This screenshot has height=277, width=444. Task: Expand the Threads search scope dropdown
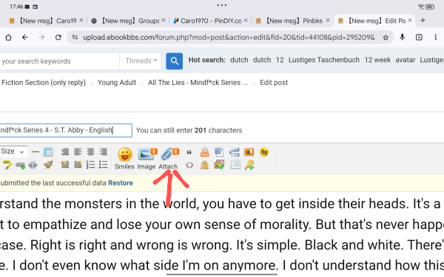click(141, 61)
